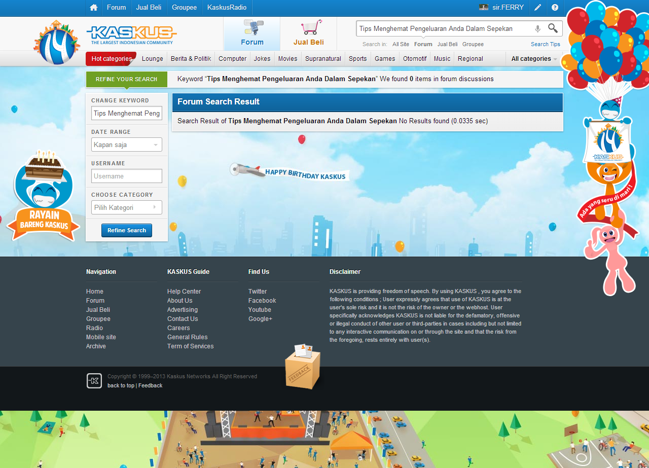Click the Forum microphone icon
Screen dimensions: 649x468
tap(253, 28)
